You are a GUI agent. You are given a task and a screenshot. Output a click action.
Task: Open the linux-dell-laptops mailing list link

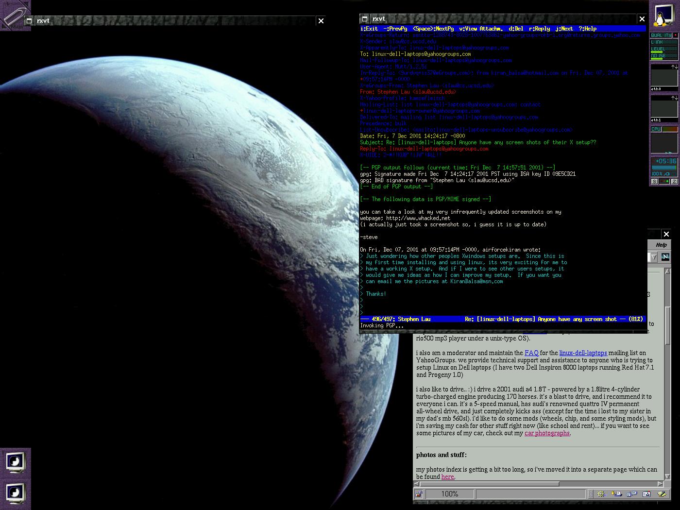(583, 353)
